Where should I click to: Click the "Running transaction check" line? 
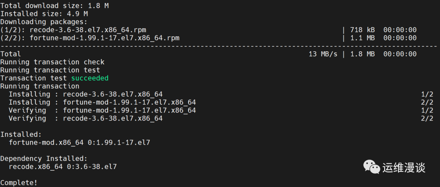pyautogui.click(x=52, y=62)
